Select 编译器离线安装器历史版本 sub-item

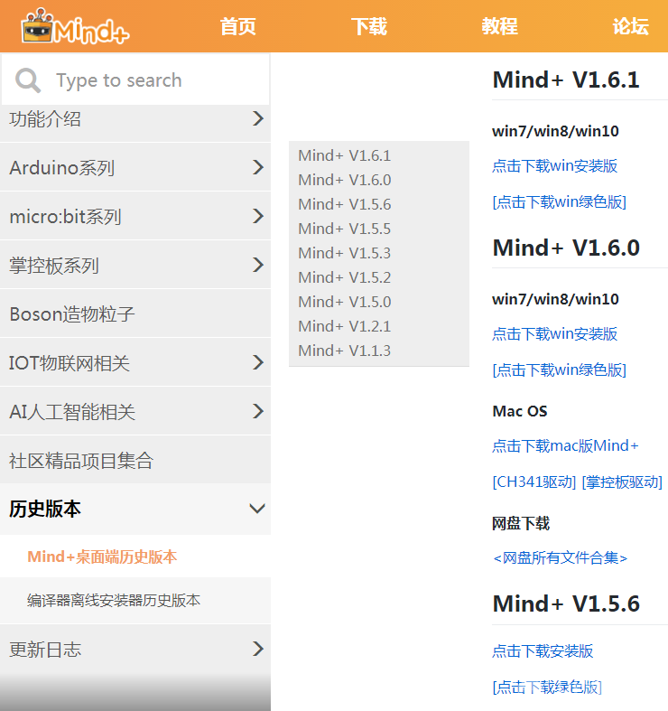click(x=114, y=601)
